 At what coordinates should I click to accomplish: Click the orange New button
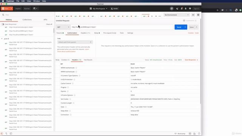[x=6, y=9]
